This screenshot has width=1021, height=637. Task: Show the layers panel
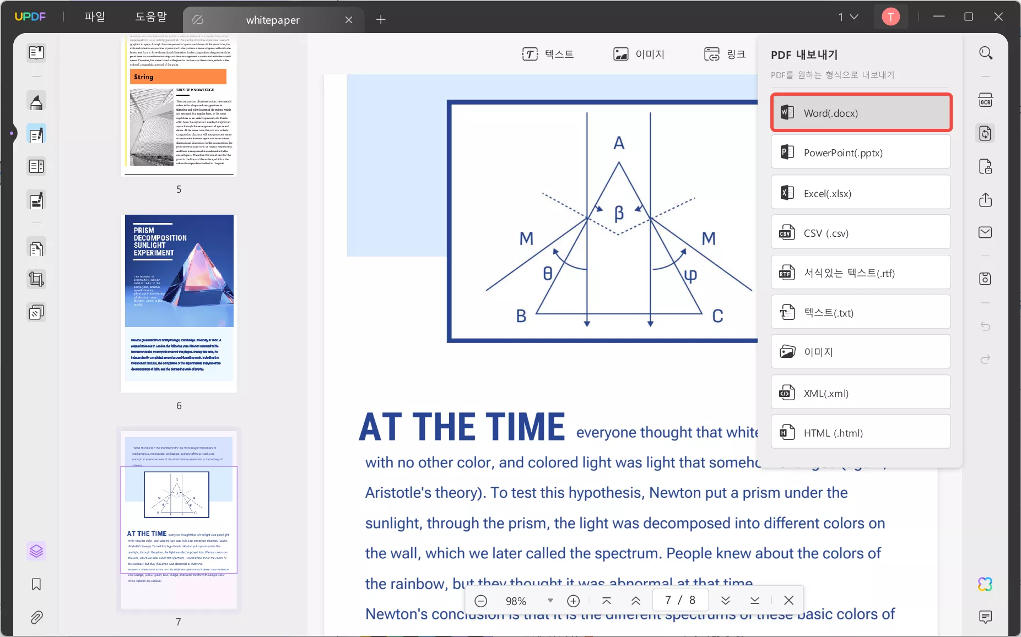click(36, 551)
